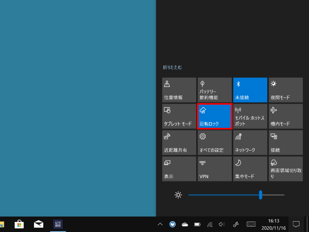Screen dimensions: 309x232
Task: Open the Connect (接続) panel
Action: point(285,142)
